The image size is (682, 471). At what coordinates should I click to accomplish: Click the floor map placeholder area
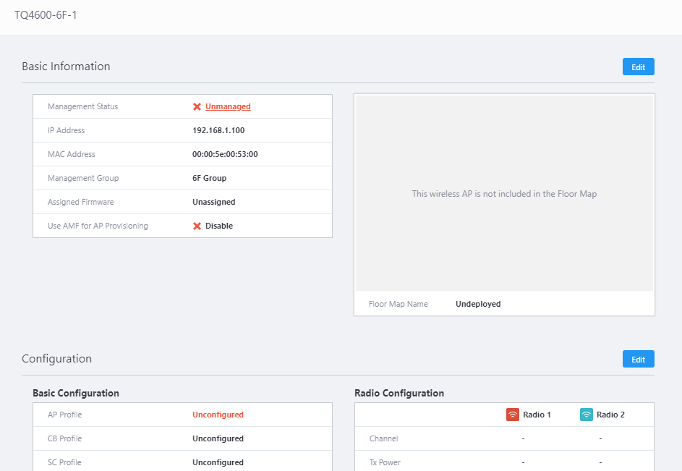(x=504, y=193)
